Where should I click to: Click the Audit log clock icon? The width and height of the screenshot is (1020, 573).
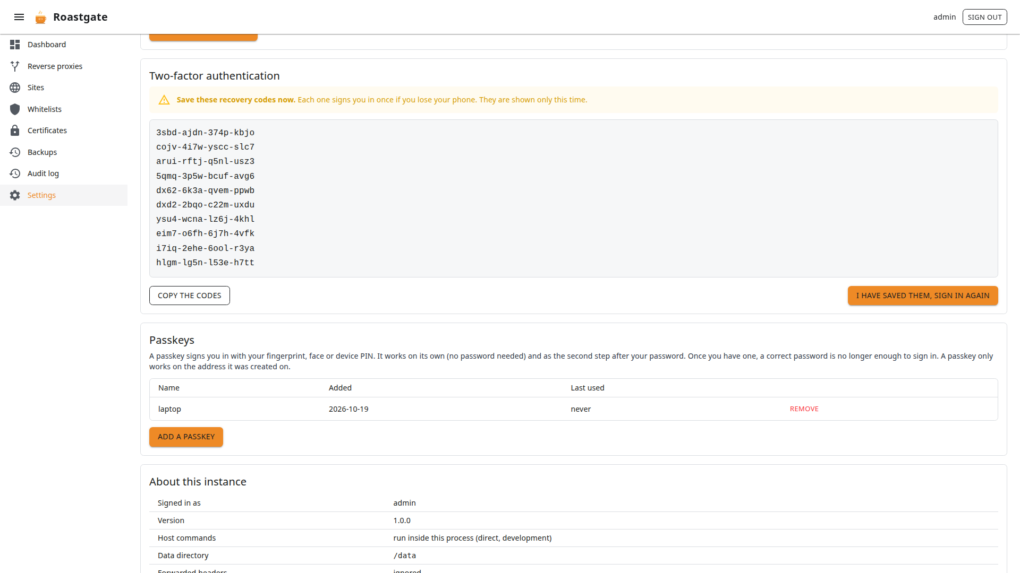click(x=15, y=173)
